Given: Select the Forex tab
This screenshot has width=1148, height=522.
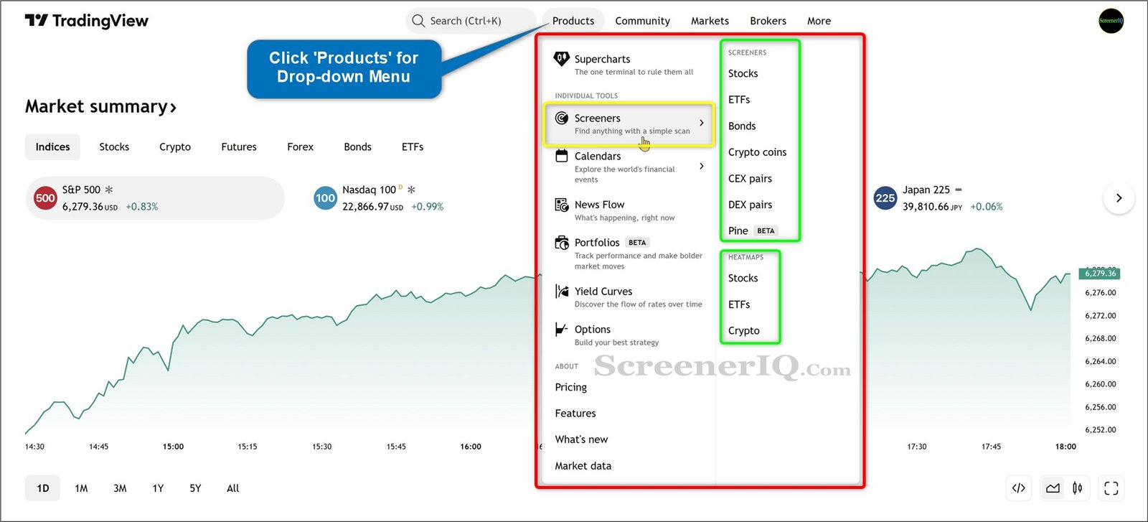Looking at the screenshot, I should pos(300,147).
